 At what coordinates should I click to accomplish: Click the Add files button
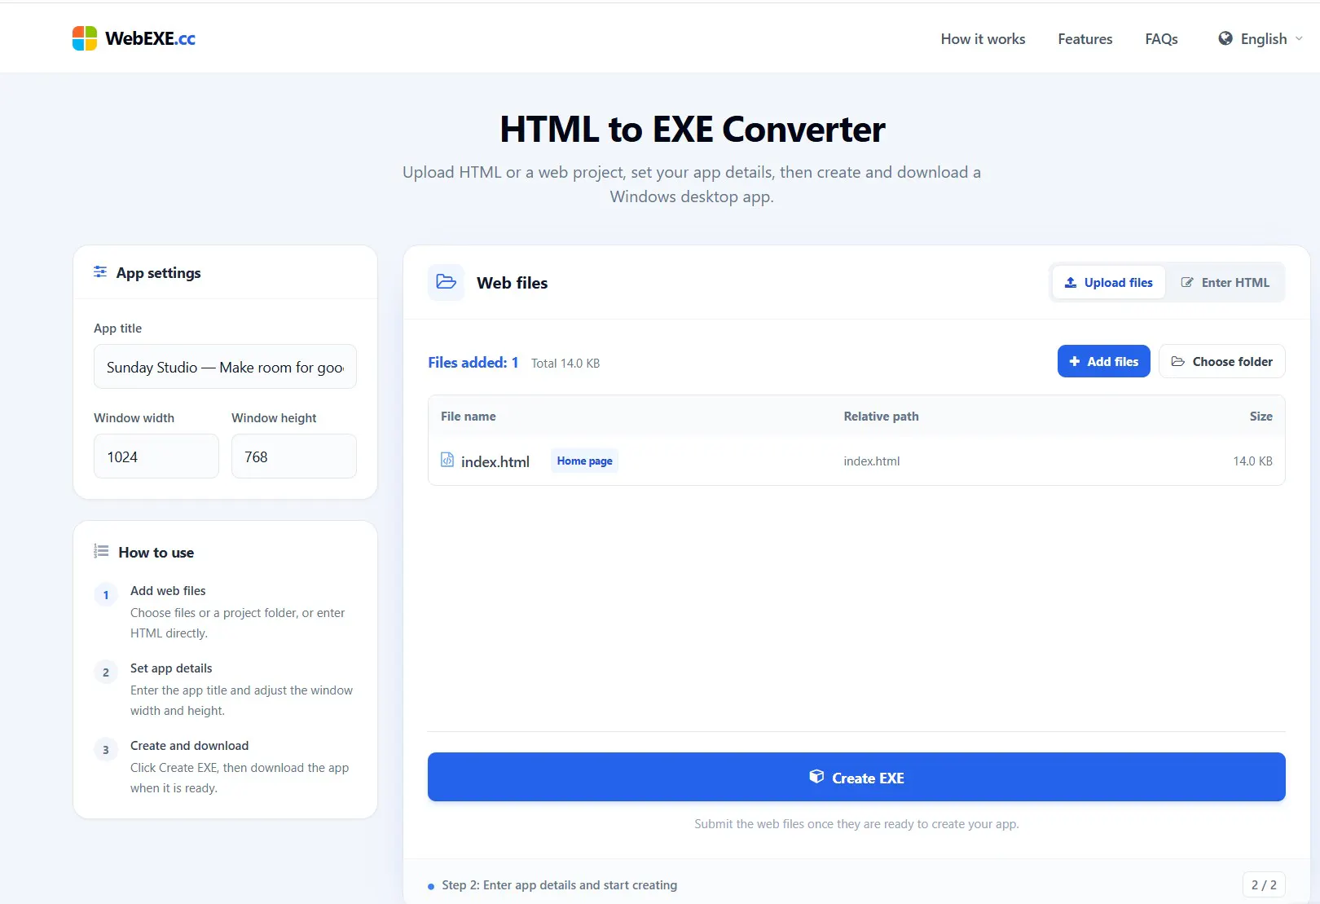[x=1103, y=361]
